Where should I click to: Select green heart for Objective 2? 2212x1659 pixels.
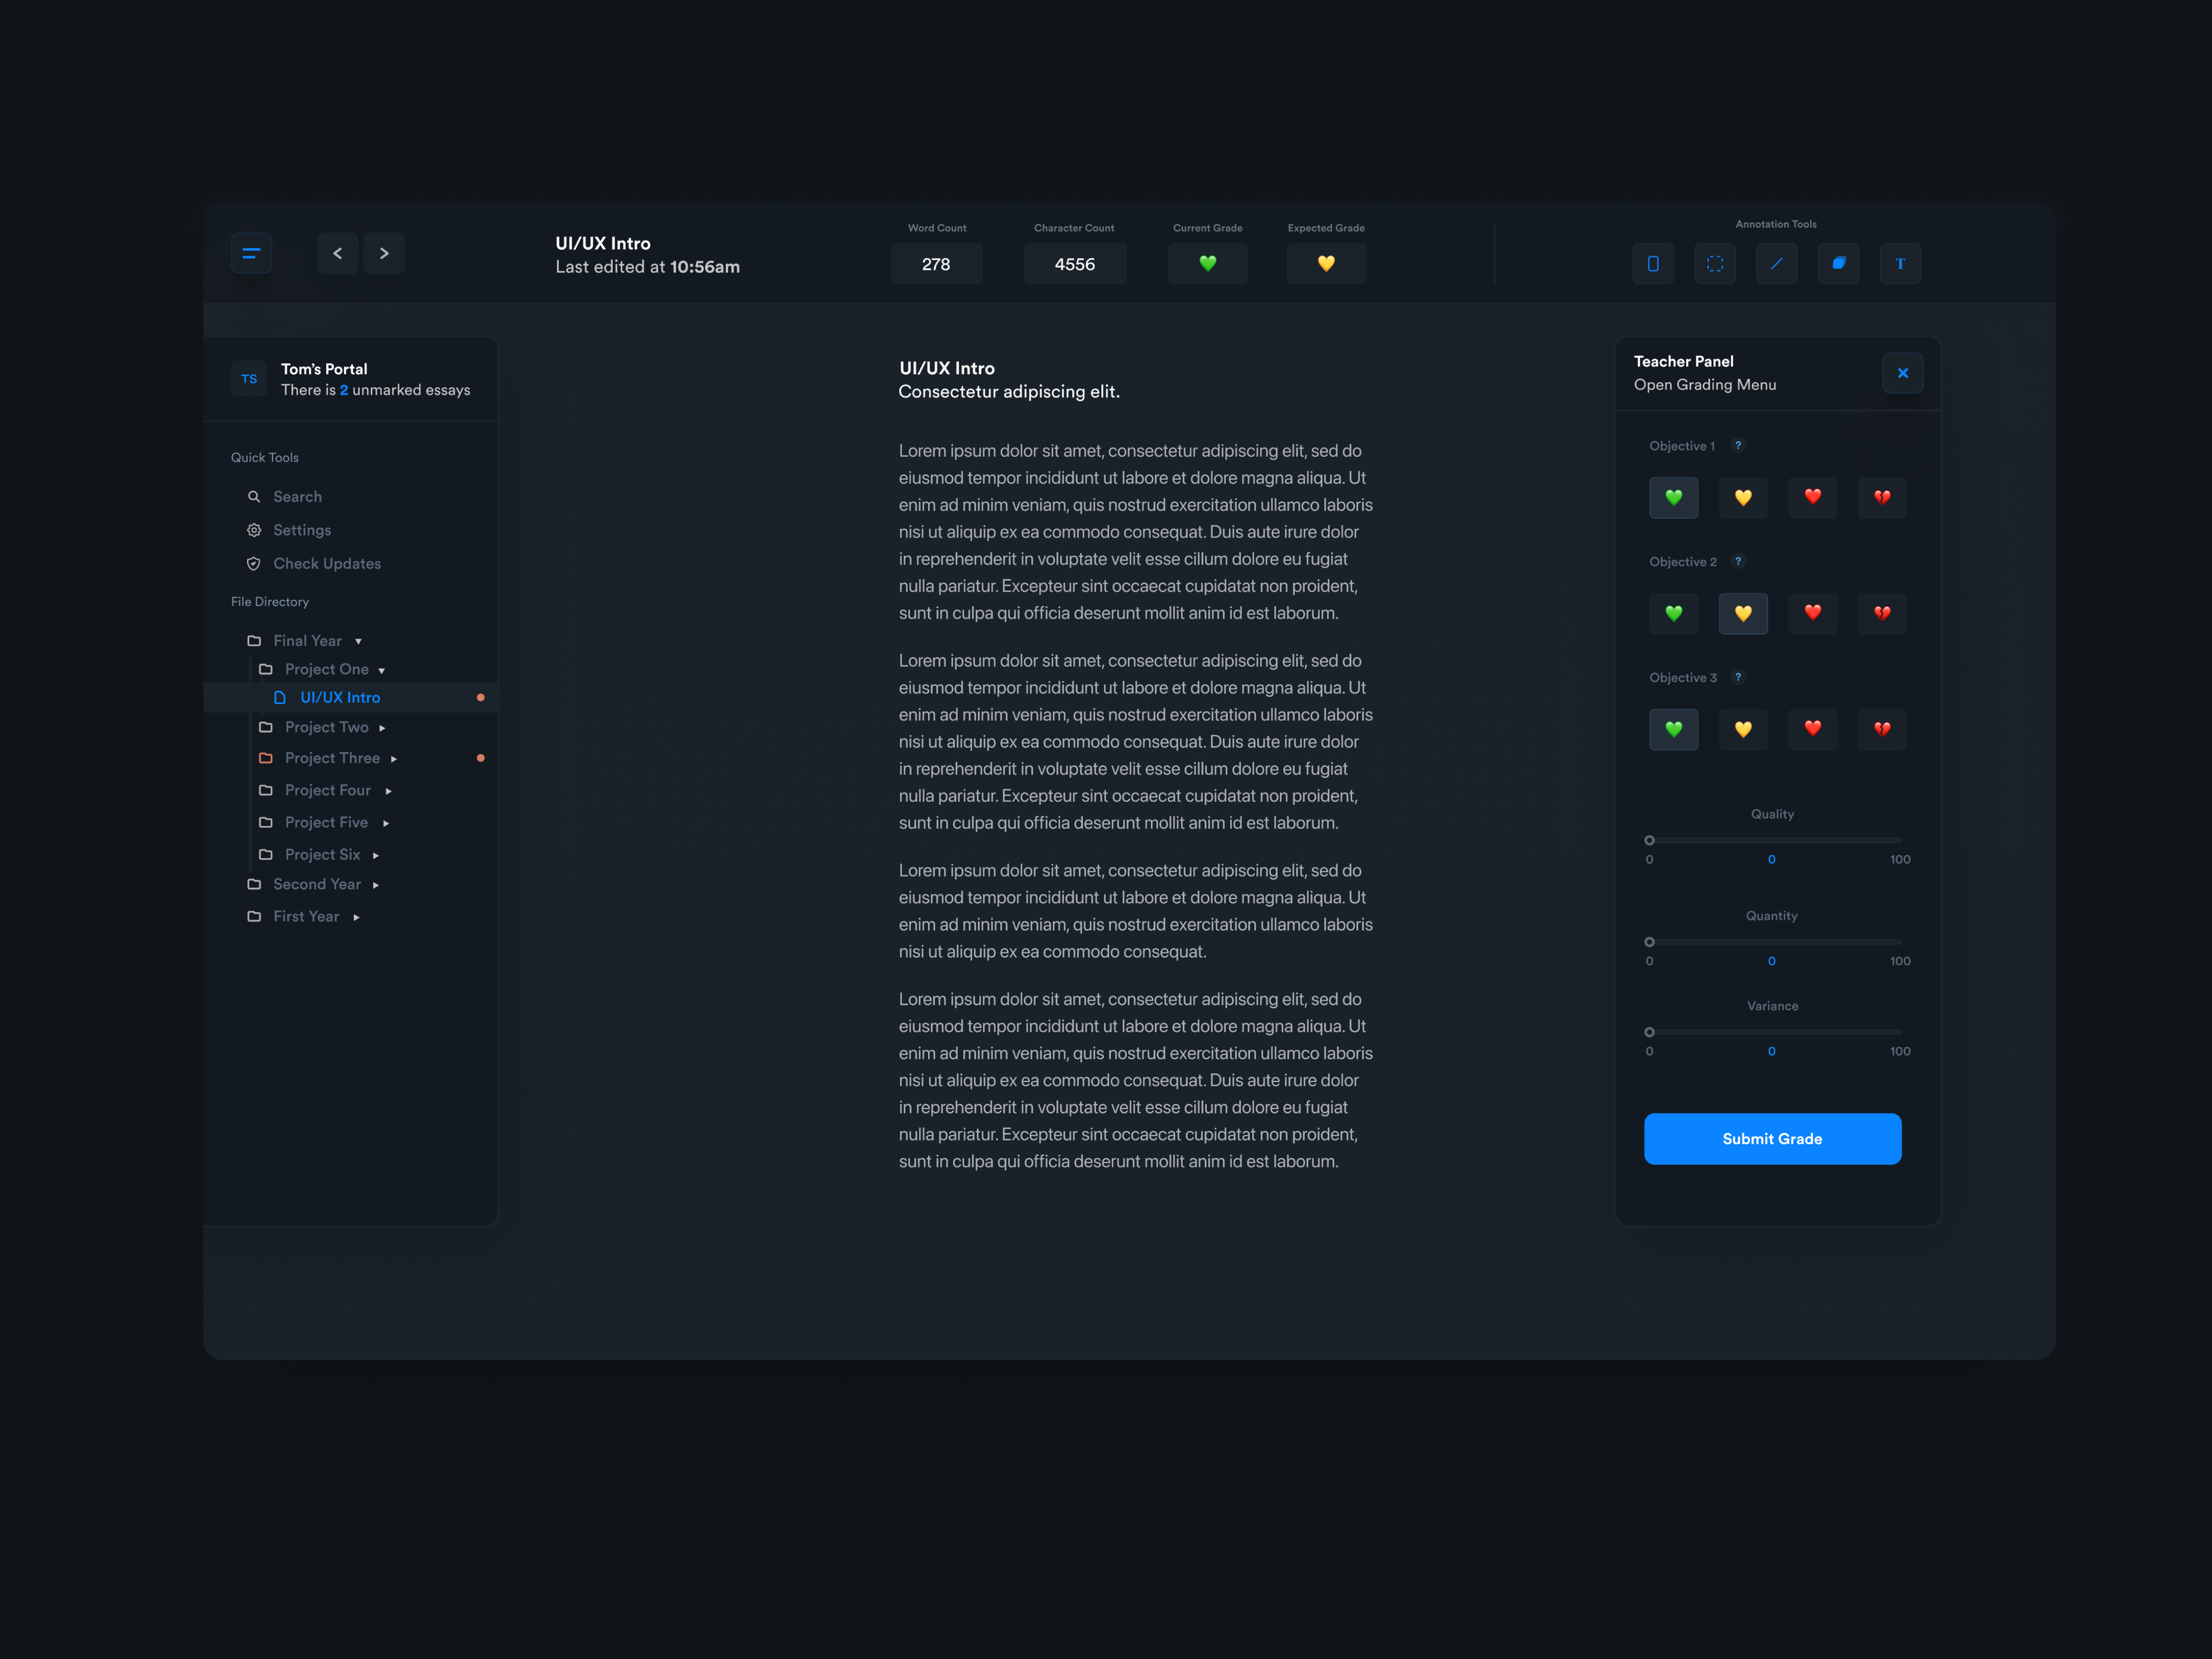point(1673,613)
